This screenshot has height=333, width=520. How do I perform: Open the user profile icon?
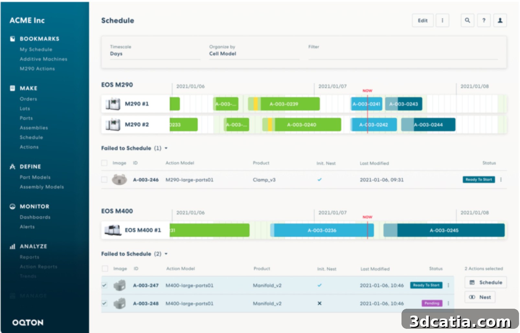point(500,20)
